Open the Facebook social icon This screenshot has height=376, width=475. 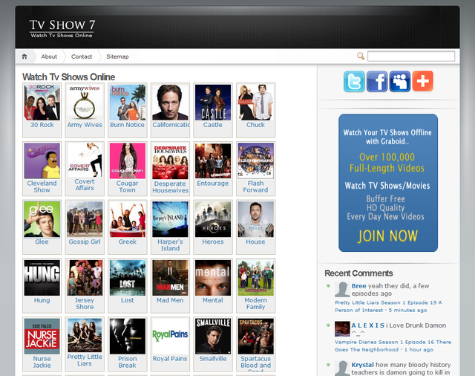click(x=377, y=81)
